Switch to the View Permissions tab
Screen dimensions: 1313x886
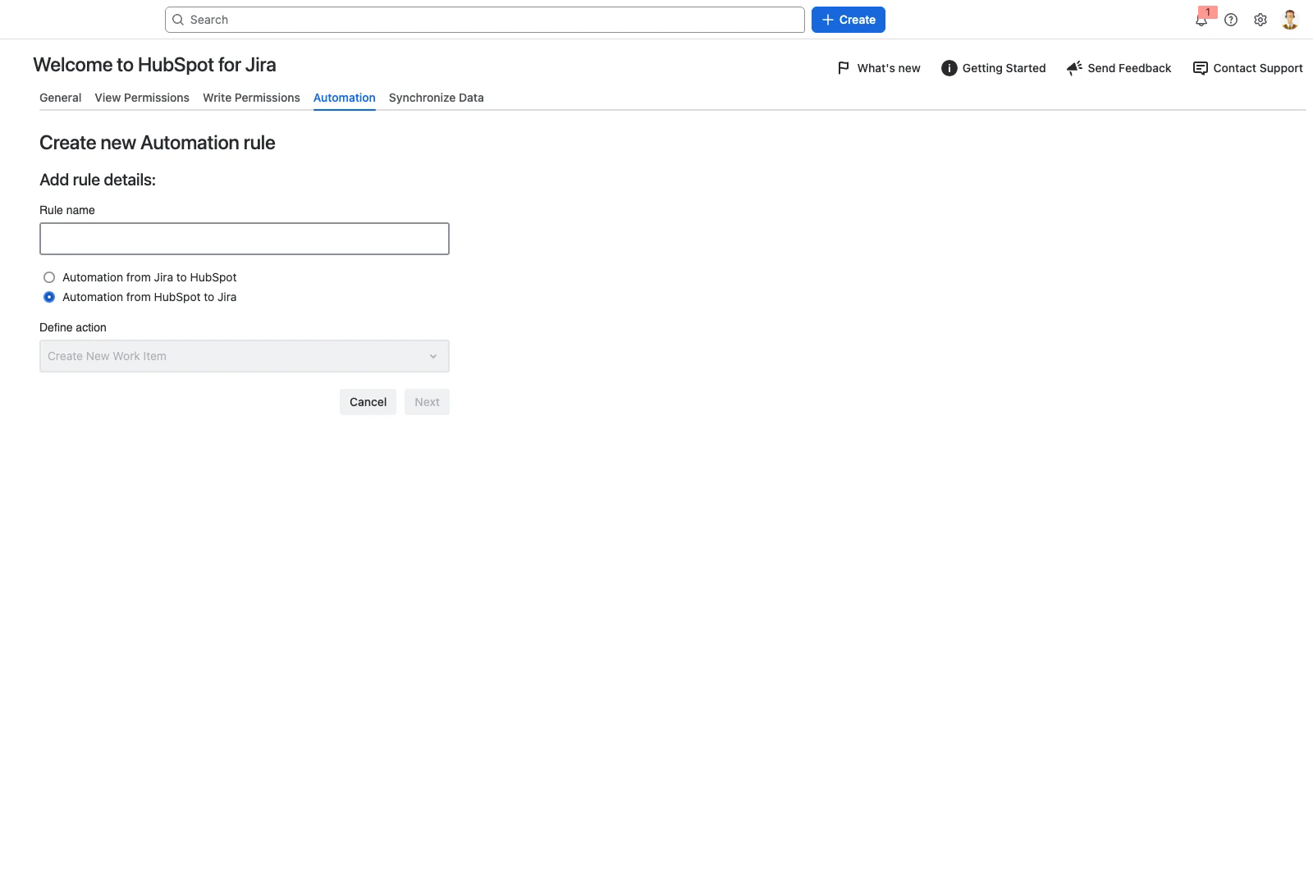click(x=142, y=98)
